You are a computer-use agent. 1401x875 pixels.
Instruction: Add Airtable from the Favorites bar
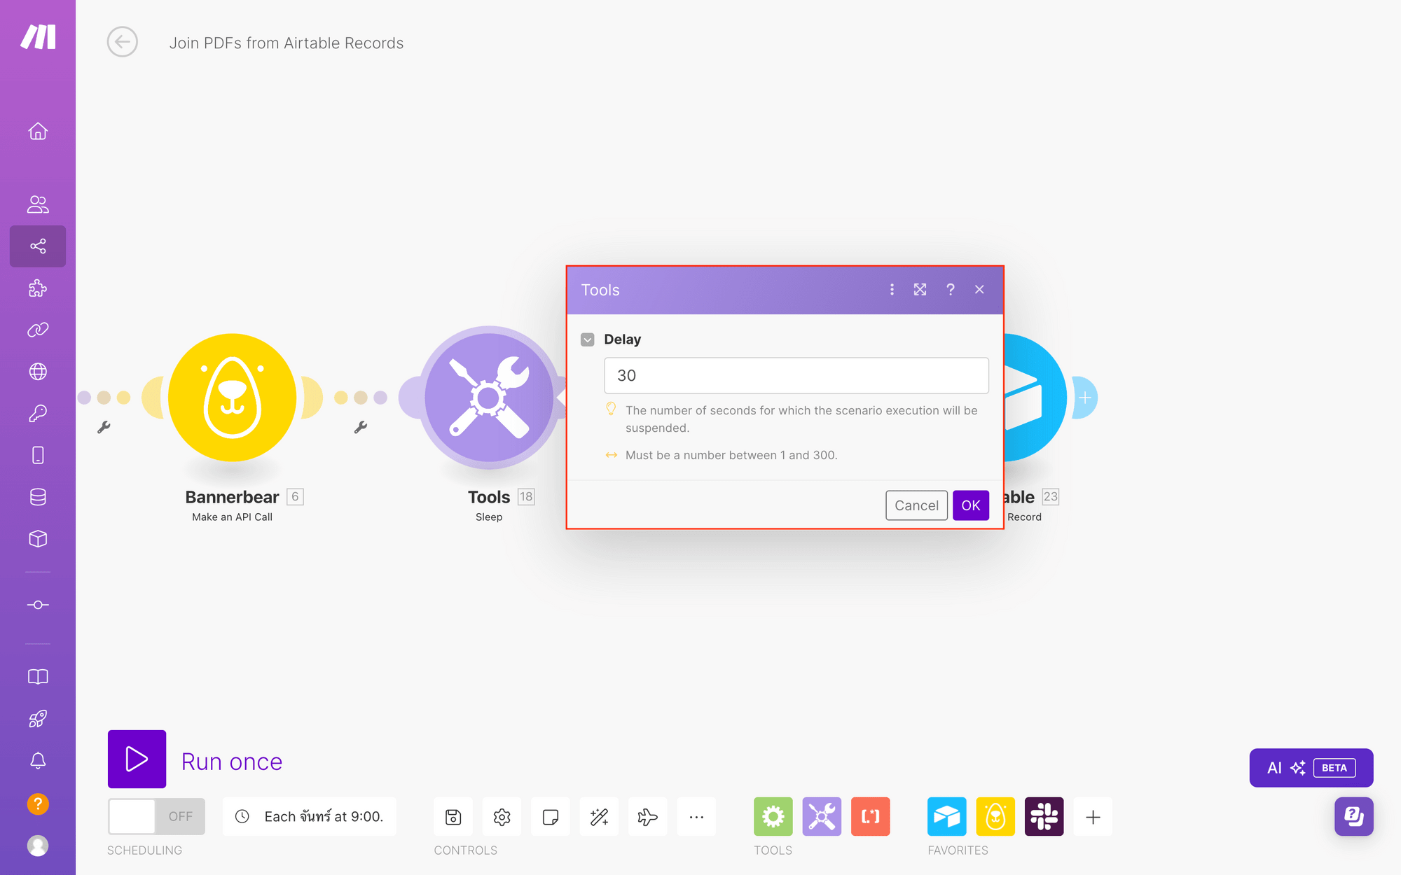pos(946,817)
